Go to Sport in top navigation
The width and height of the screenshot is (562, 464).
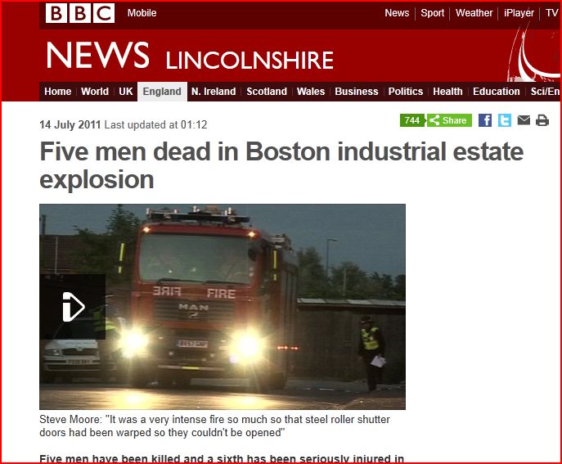(x=432, y=13)
